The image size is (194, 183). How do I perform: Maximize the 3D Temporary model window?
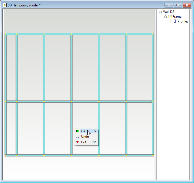coord(177,5)
